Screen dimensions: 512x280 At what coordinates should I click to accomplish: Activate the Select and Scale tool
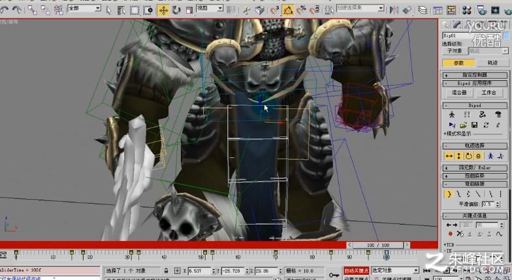(x=189, y=10)
